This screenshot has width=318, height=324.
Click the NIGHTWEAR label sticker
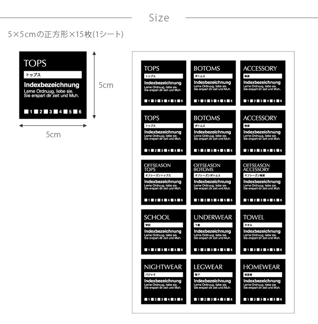click(x=163, y=281)
